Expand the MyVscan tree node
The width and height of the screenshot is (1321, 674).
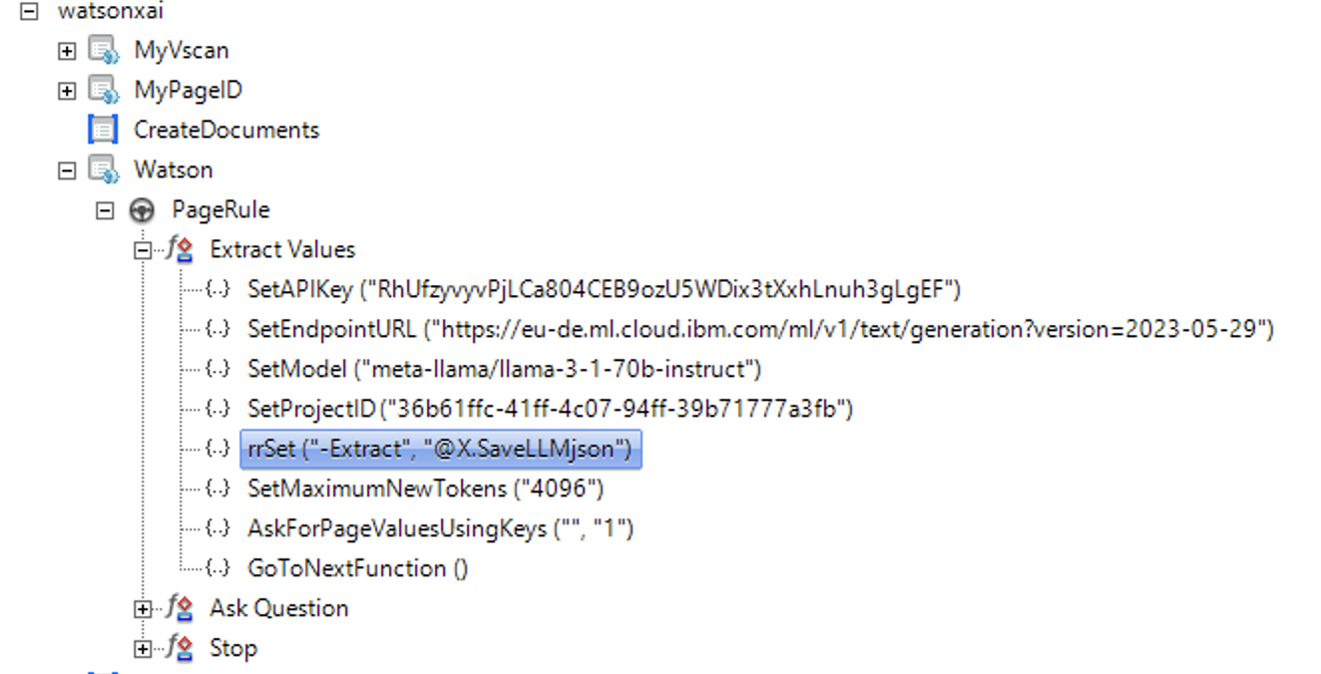(67, 51)
